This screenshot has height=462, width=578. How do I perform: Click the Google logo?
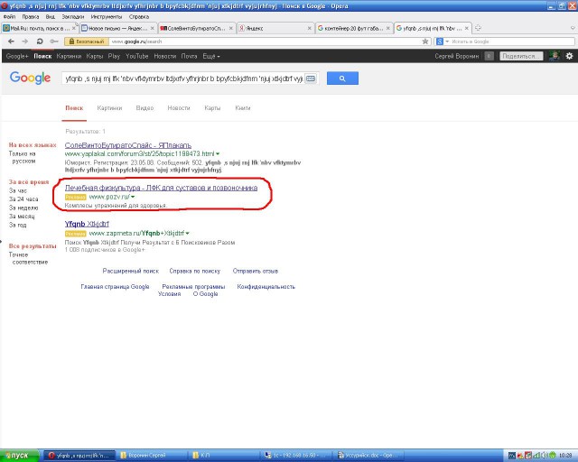point(30,79)
